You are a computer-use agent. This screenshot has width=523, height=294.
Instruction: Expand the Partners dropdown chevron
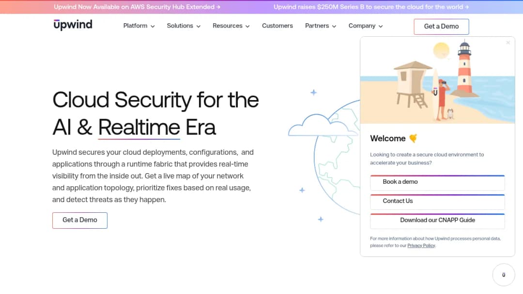(x=334, y=26)
